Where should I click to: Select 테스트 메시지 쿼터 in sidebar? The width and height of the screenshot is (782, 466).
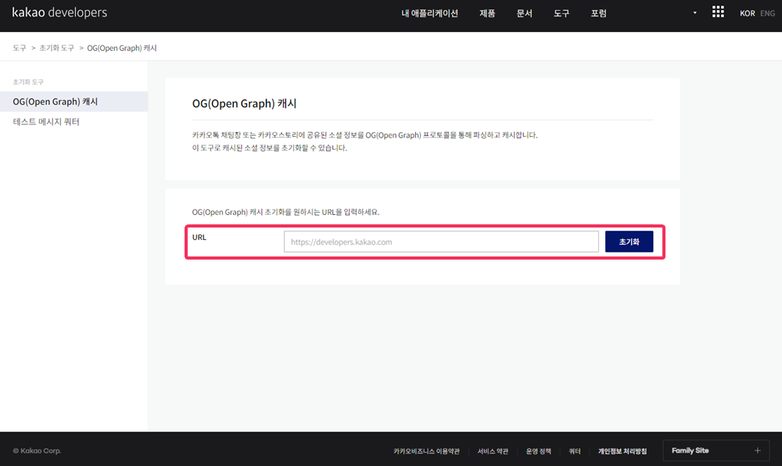74,122
